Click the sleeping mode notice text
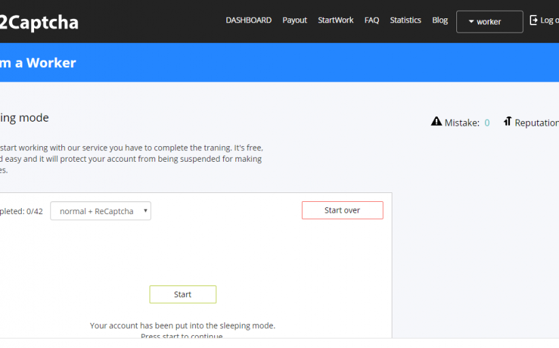 pyautogui.click(x=182, y=326)
